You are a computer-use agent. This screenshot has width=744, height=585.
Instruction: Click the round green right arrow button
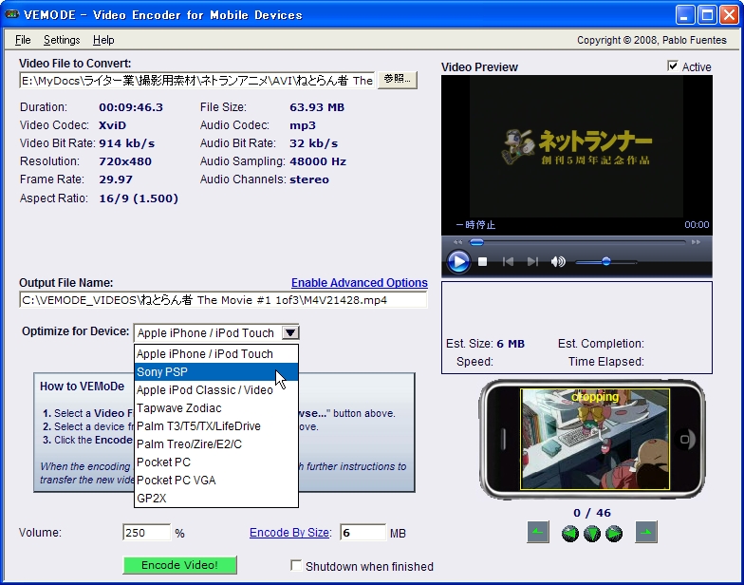[x=613, y=534]
